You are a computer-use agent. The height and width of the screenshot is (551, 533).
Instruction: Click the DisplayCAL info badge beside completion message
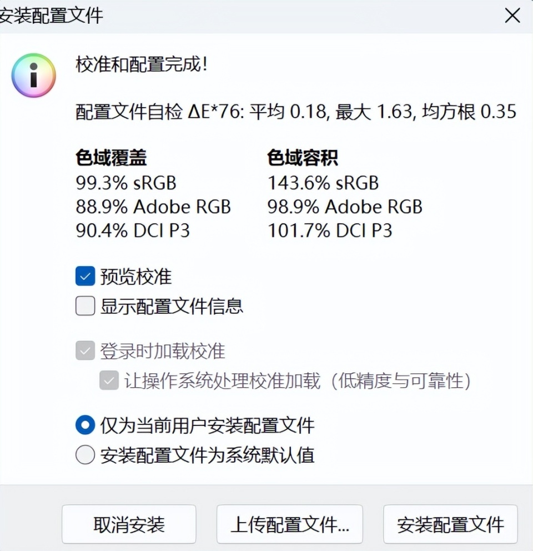click(33, 76)
